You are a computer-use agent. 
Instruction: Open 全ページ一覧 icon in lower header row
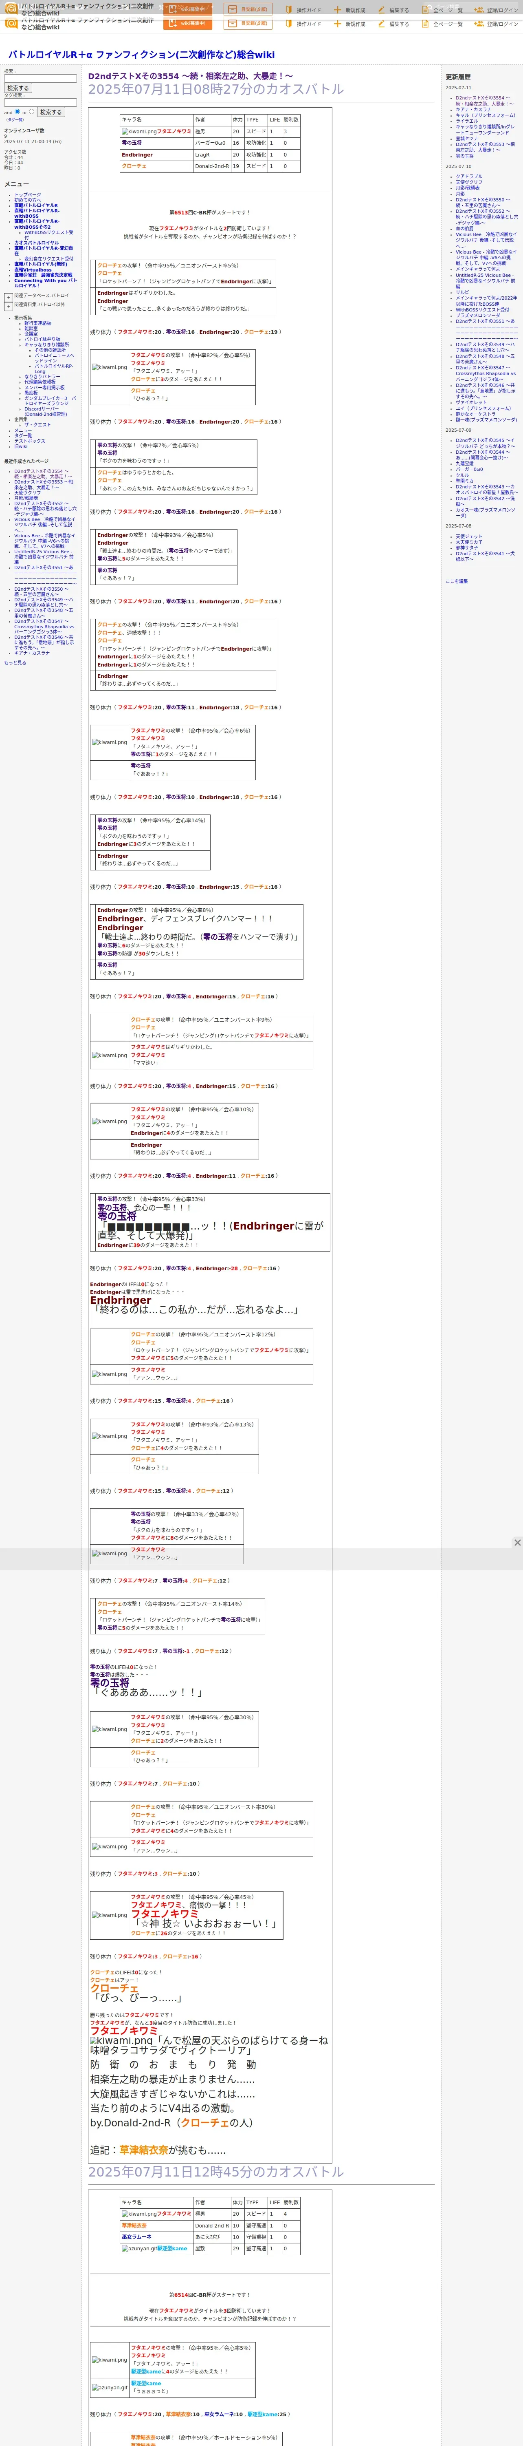(425, 24)
